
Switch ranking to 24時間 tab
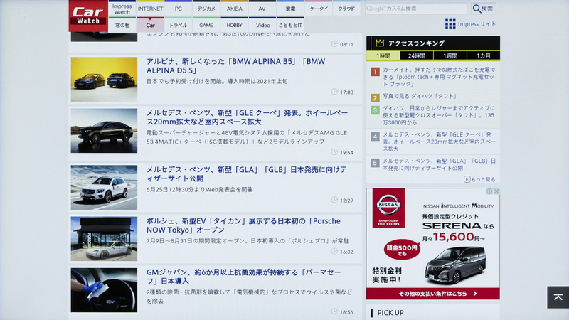tap(417, 55)
